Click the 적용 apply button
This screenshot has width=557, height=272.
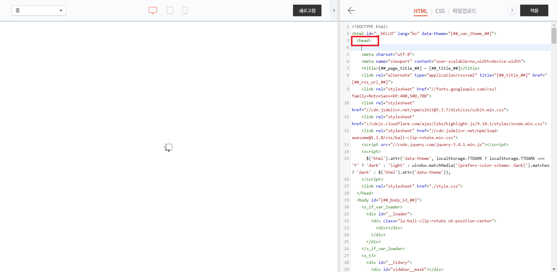534,10
